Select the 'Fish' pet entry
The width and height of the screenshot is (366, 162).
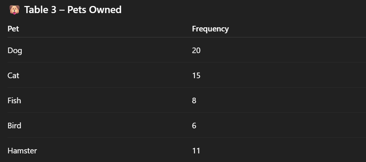click(x=14, y=101)
